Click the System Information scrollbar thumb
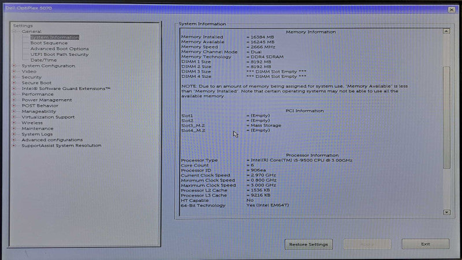Viewport: 462px width, 260px height. (446, 118)
